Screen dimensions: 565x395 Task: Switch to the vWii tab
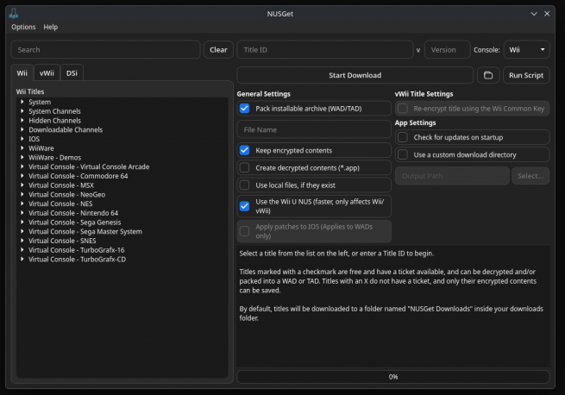(x=47, y=74)
